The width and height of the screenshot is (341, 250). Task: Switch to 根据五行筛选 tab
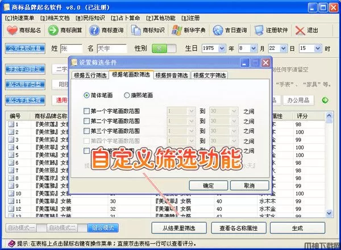[x=90, y=76]
